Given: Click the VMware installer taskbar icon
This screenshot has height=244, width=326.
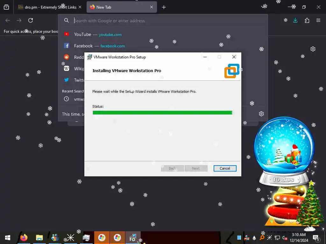Looking at the screenshot, I should tap(133, 238).
